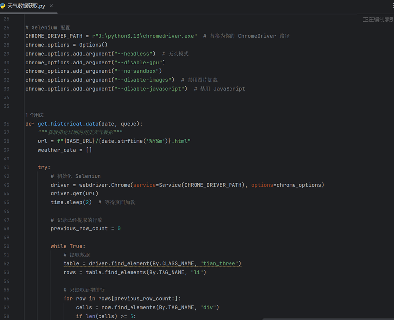
Task: Click the 正在编制索引 indexing status text
Action: 378,19
